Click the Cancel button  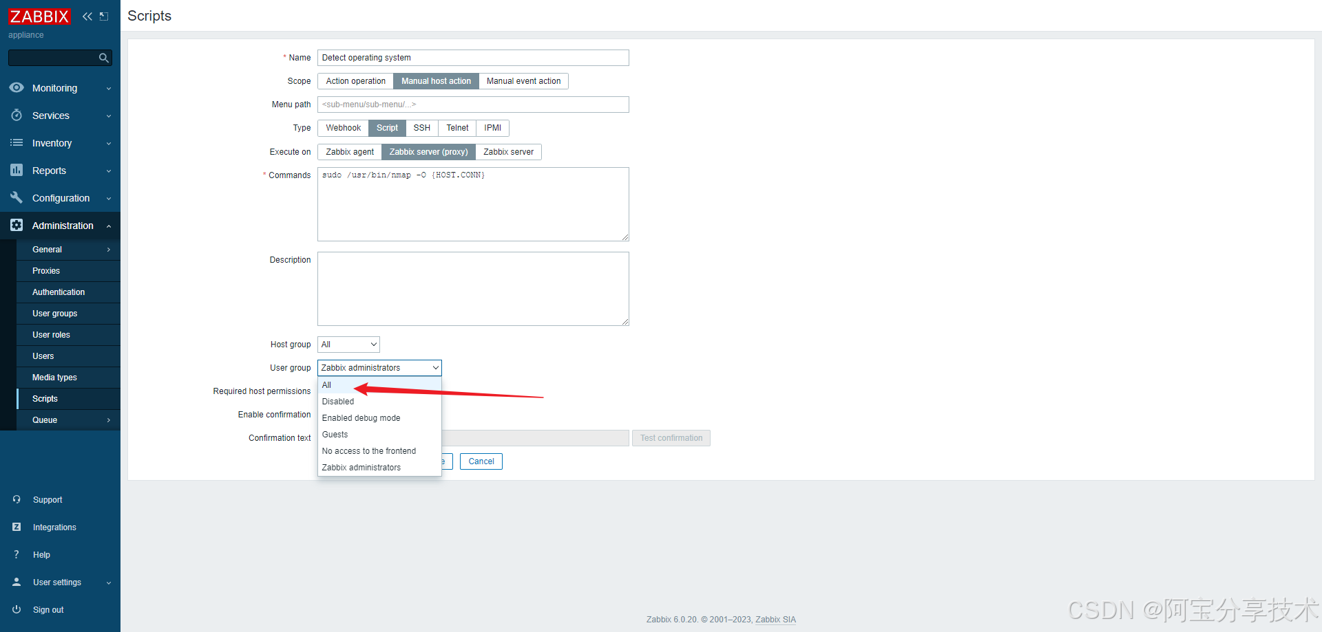tap(481, 461)
